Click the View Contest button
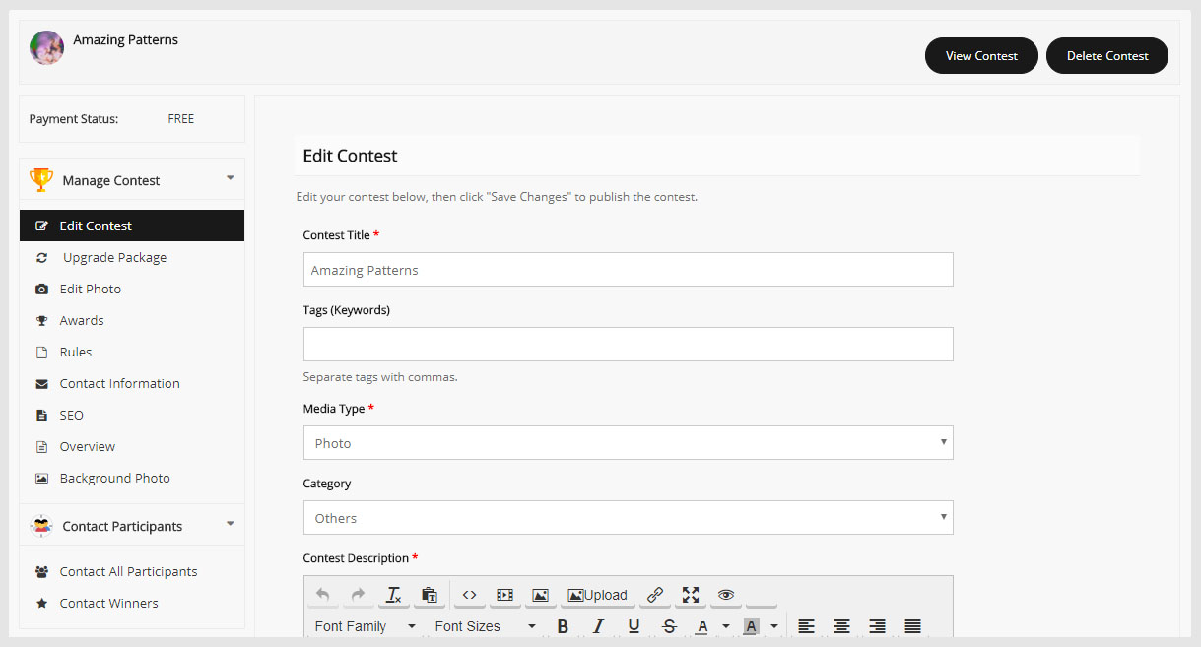Image resolution: width=1201 pixels, height=647 pixels. pyautogui.click(x=981, y=55)
